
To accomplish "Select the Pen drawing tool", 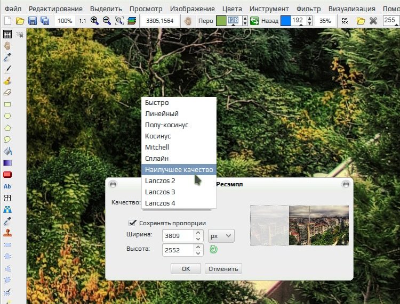I will 7,69.
